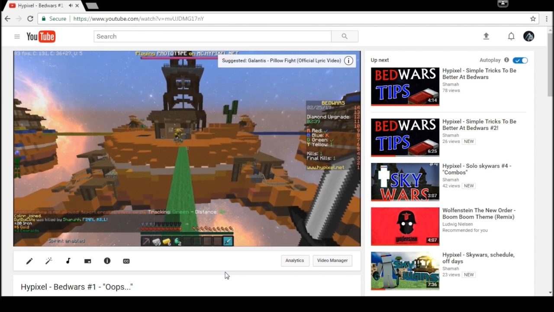The width and height of the screenshot is (554, 312).
Task: Open the YouTube hamburger guide menu
Action: click(x=17, y=36)
